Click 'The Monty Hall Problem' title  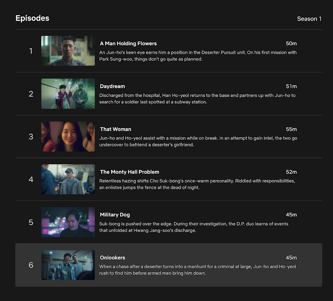tap(130, 172)
